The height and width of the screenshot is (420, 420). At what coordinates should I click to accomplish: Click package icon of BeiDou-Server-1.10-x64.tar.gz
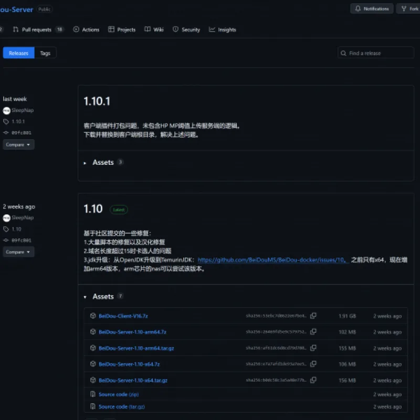(93, 380)
